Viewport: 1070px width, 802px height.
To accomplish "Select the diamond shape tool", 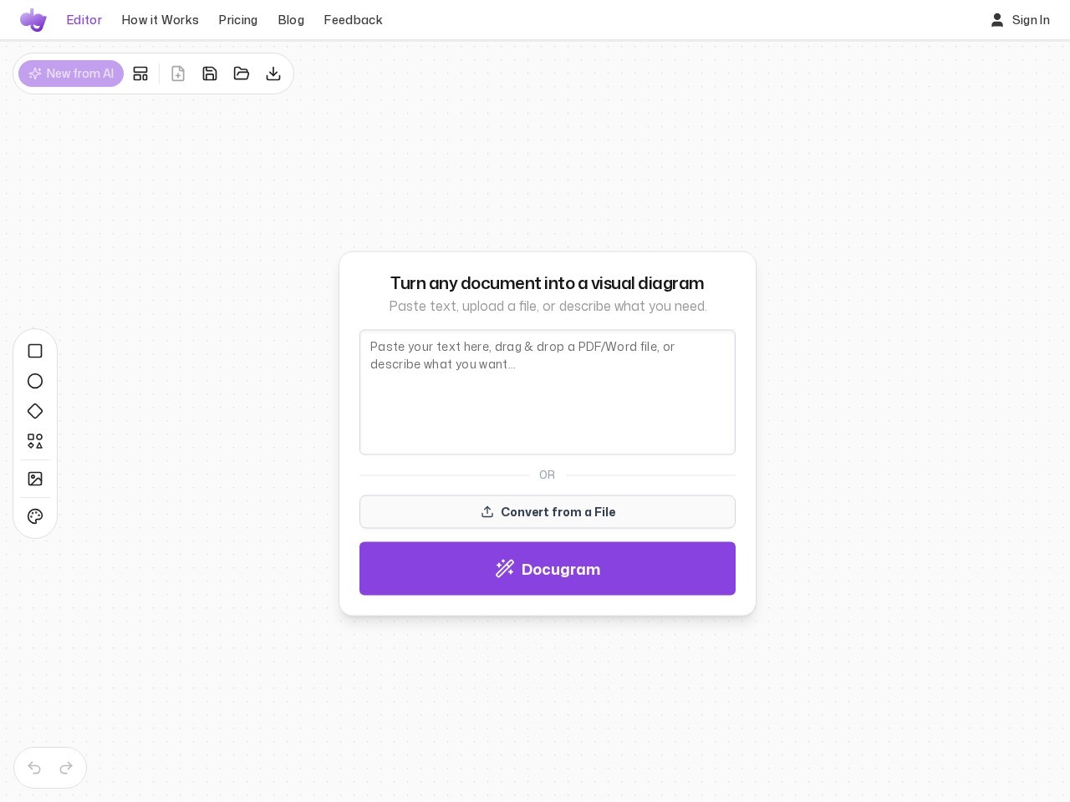I will pyautogui.click(x=35, y=411).
